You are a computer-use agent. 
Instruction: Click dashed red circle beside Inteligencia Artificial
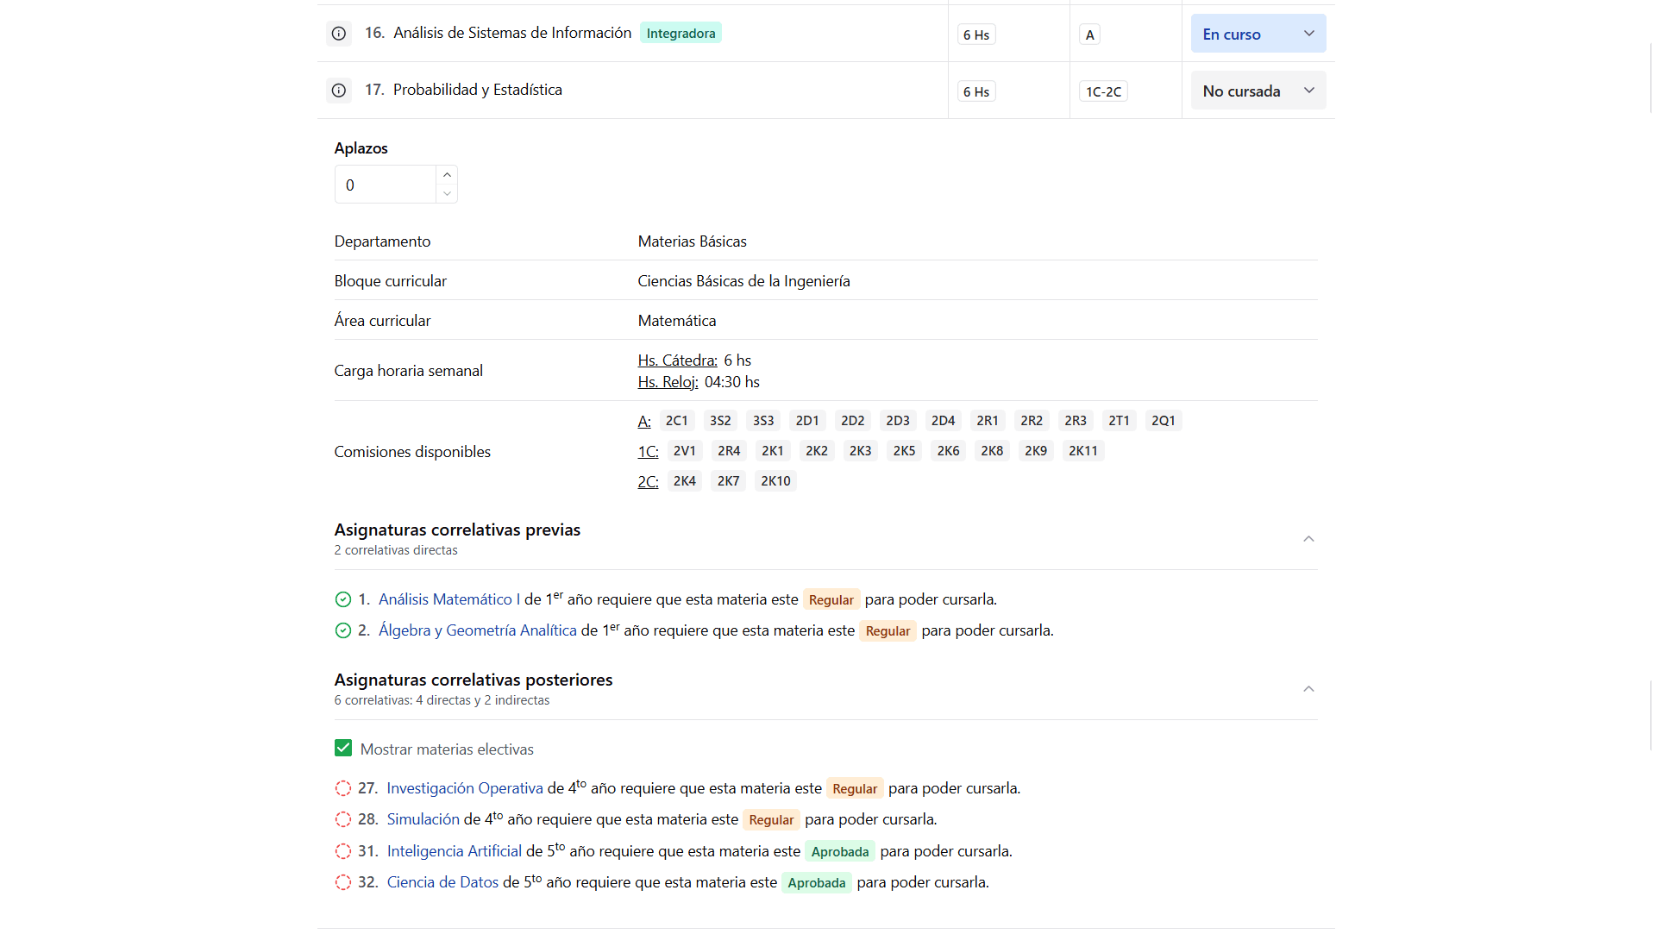[343, 851]
